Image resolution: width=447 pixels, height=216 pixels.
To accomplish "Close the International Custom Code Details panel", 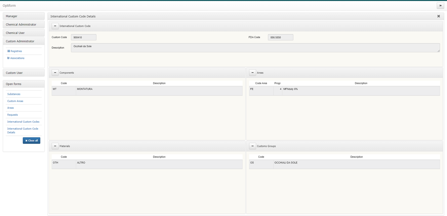I will pyautogui.click(x=438, y=16).
